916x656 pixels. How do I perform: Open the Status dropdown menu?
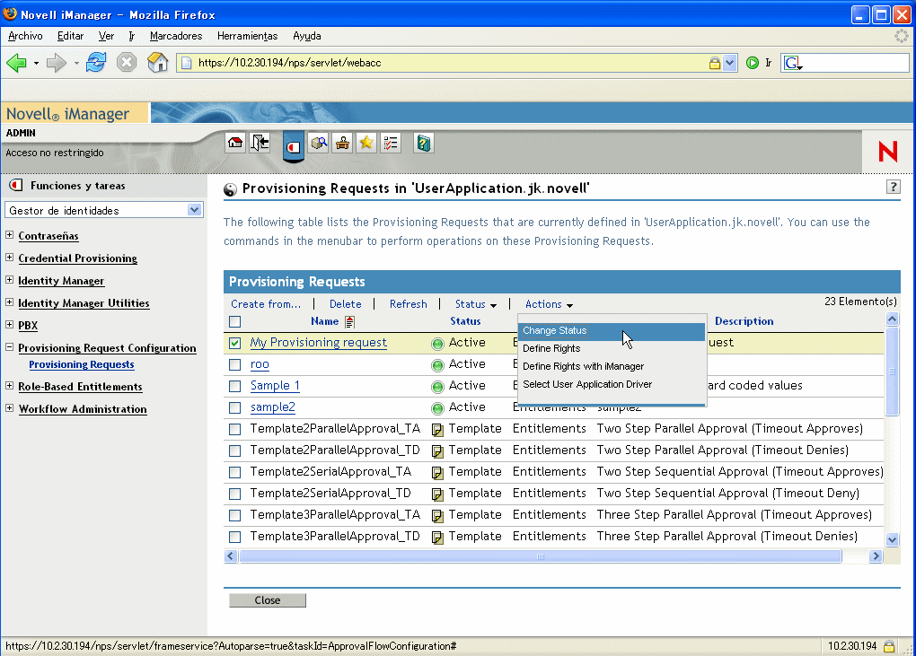click(x=475, y=304)
